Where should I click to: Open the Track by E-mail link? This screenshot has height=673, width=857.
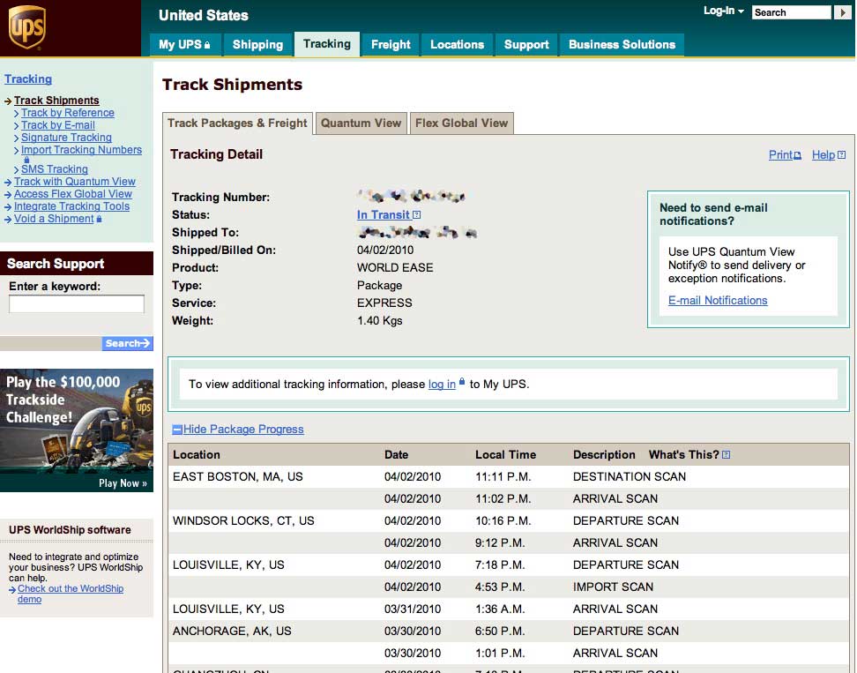58,125
